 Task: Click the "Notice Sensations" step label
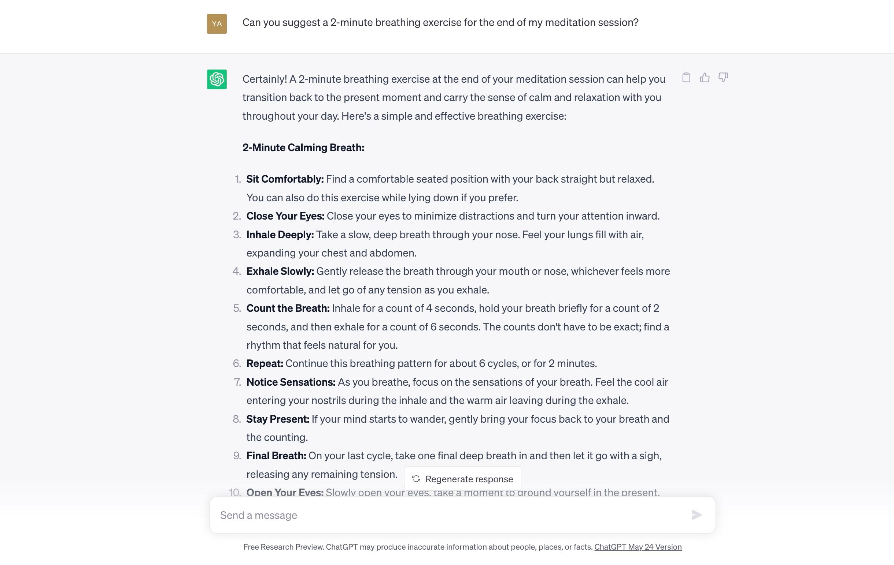coord(291,382)
